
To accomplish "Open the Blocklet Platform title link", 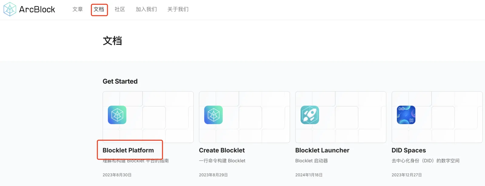I will pos(128,150).
